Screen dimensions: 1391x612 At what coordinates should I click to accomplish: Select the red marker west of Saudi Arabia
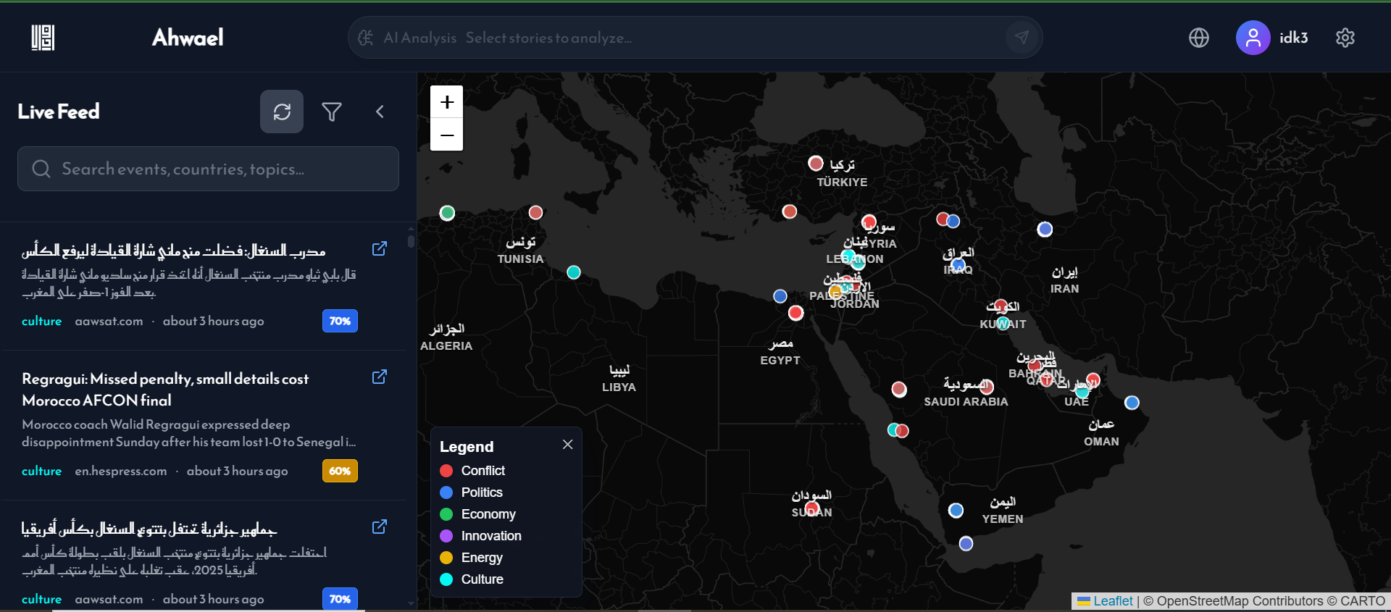pyautogui.click(x=899, y=390)
